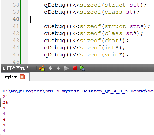Attach debugger to running application icon
The width and height of the screenshot is (154, 135).
pos(83,68)
